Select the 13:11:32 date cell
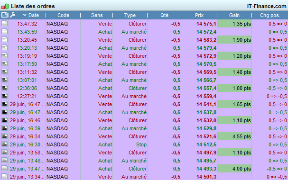The height and width of the screenshot is (180, 288). 27,72
